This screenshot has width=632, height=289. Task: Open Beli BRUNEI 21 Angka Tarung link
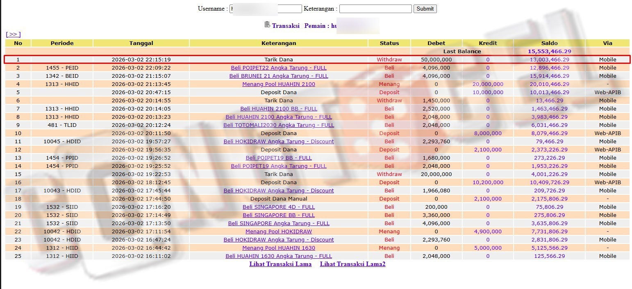[279, 76]
